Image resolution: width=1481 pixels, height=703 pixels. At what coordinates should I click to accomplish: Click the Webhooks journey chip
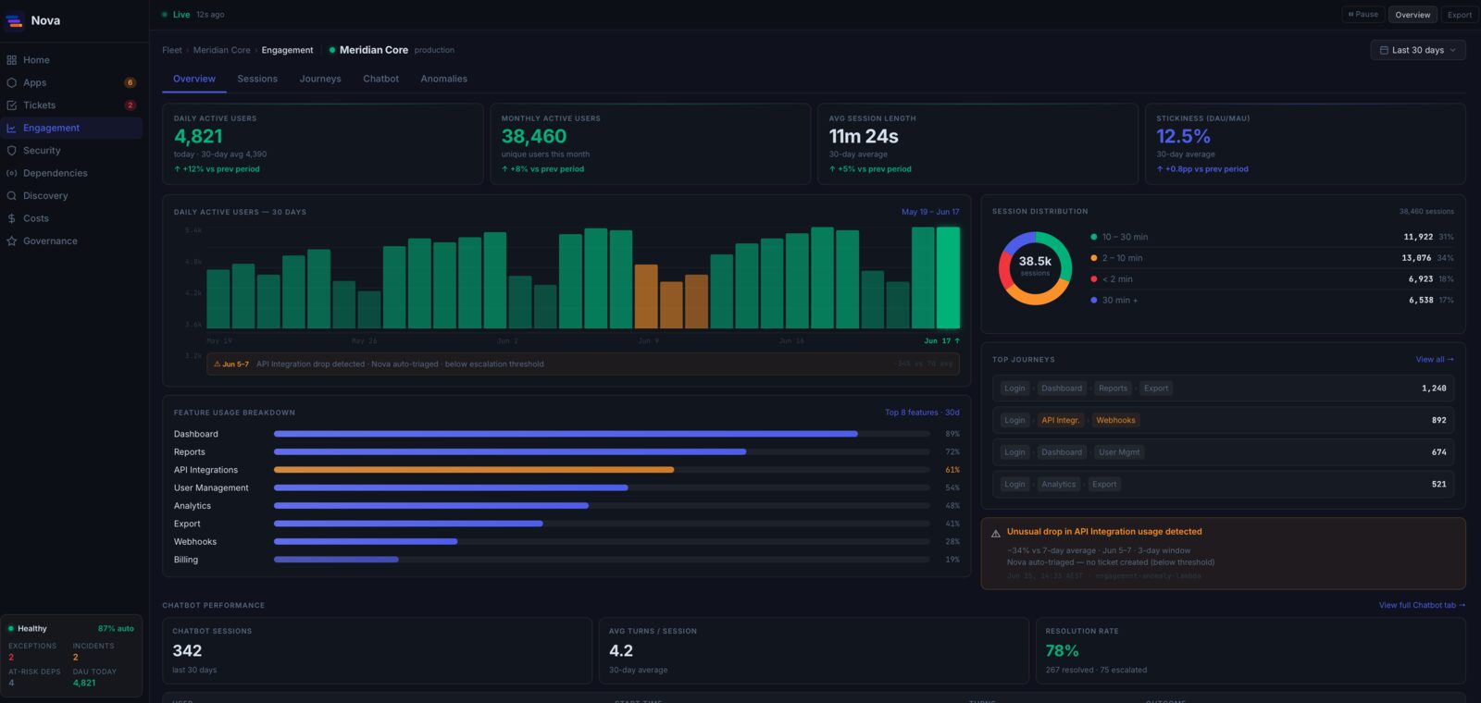[x=1115, y=421]
